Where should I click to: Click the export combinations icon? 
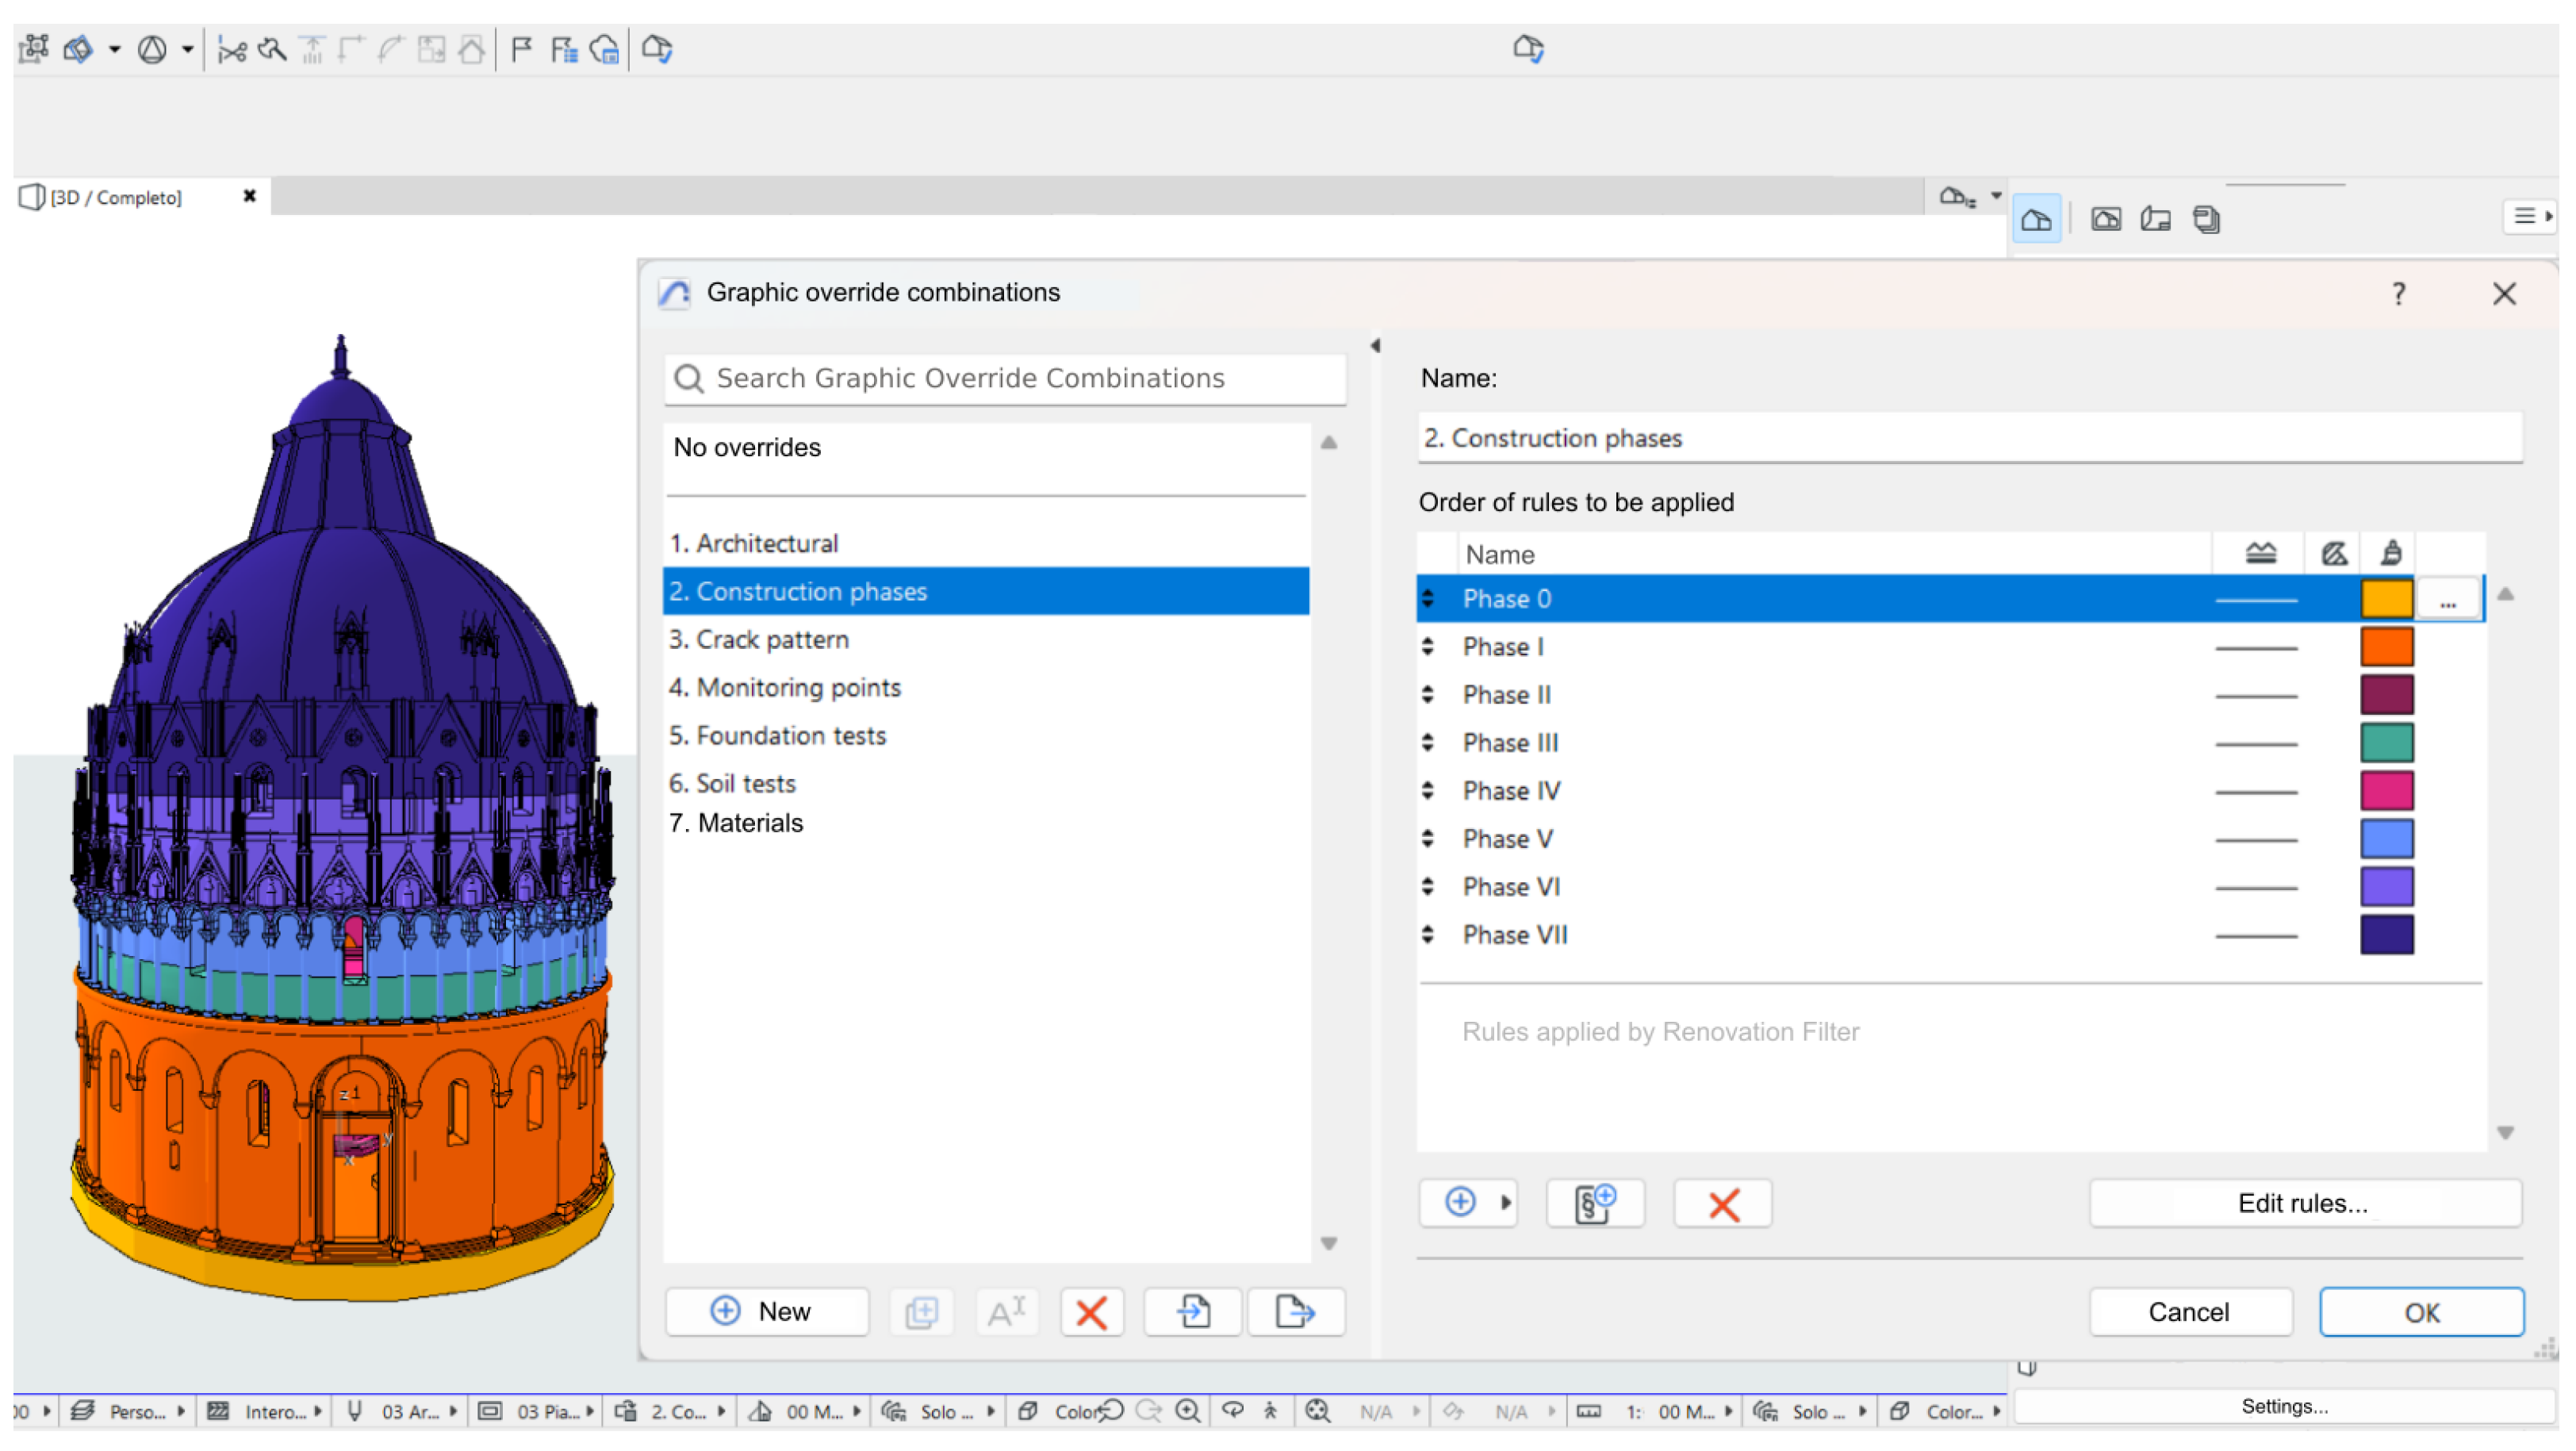(1295, 1312)
